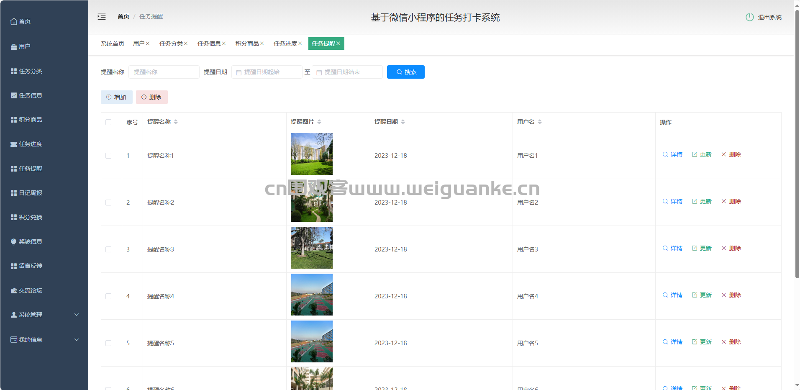800x390 pixels.
Task: Open the 首页 home icon in sidebar
Action: 14,21
